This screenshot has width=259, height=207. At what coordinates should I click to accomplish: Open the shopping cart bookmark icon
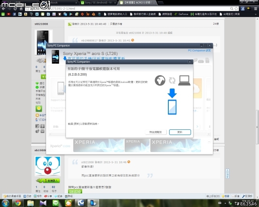[88, 14]
